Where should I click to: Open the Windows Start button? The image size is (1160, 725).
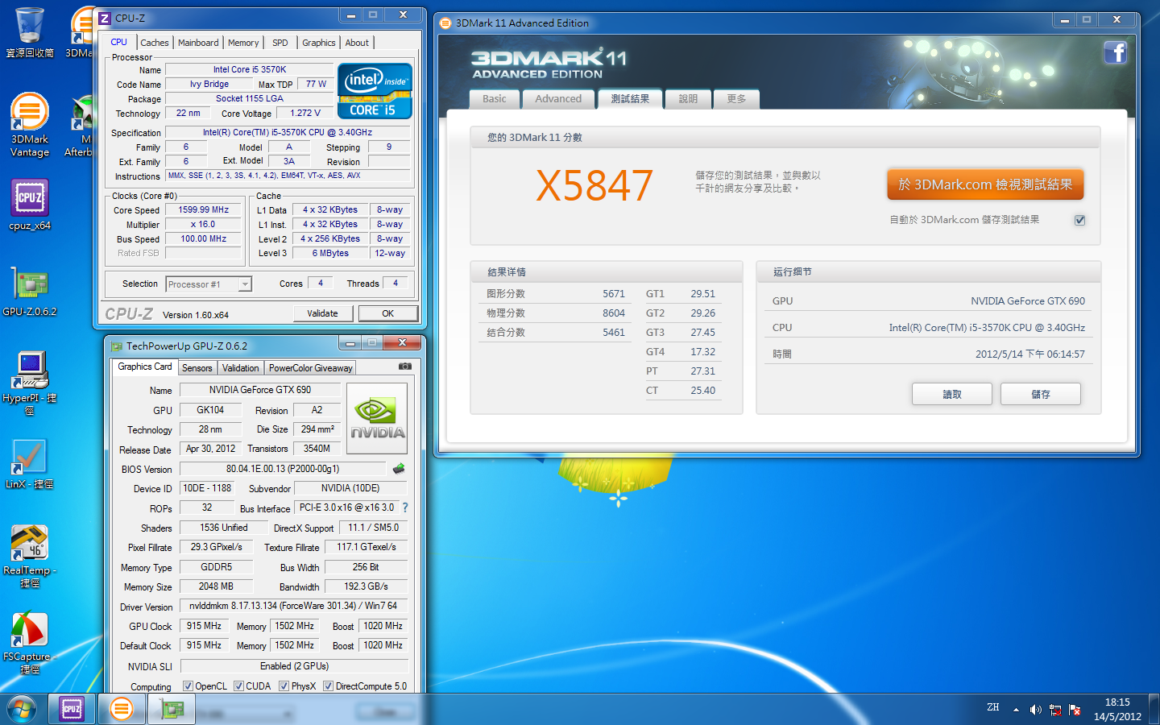point(22,709)
